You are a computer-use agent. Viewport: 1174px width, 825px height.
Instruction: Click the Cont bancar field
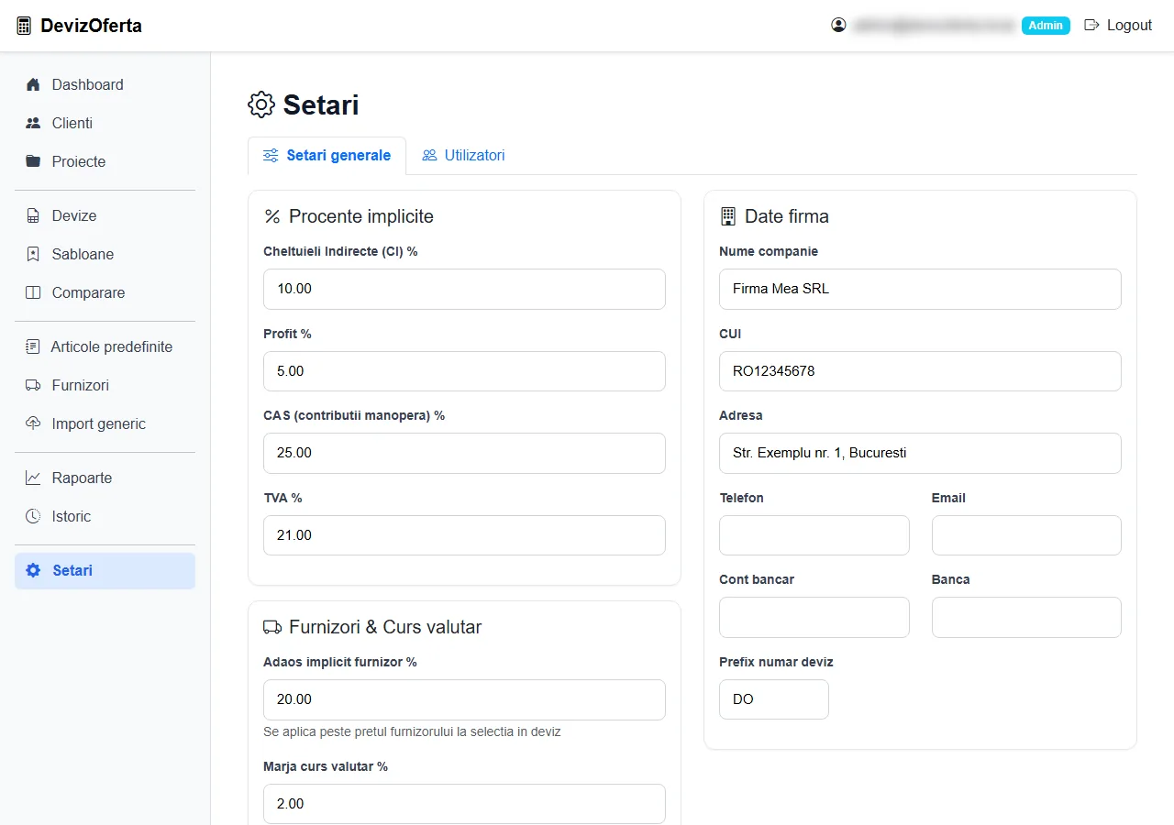pos(814,618)
